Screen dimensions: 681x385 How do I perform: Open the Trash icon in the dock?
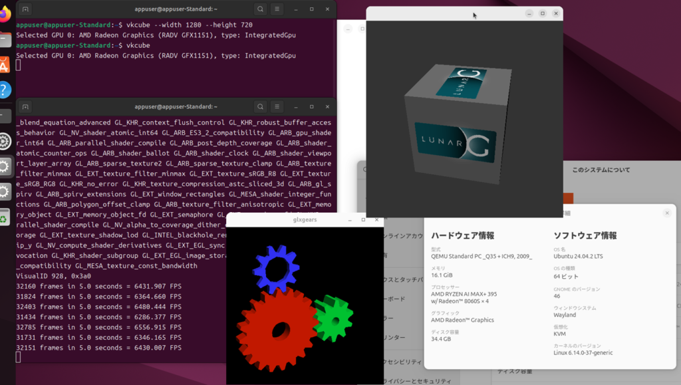pyautogui.click(x=5, y=217)
